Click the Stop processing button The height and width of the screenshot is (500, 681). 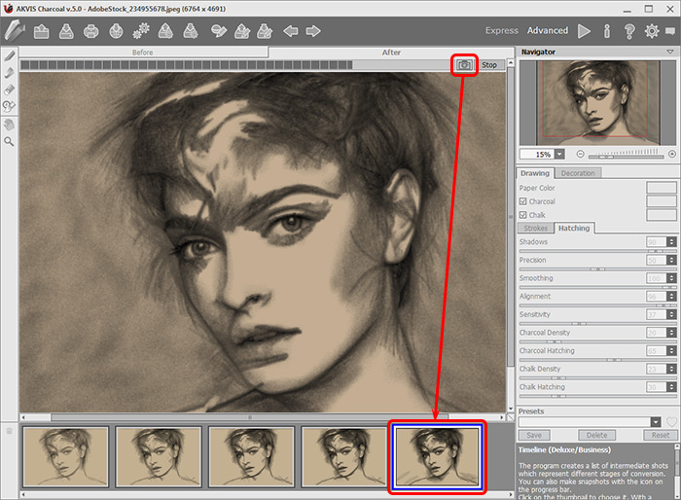489,65
